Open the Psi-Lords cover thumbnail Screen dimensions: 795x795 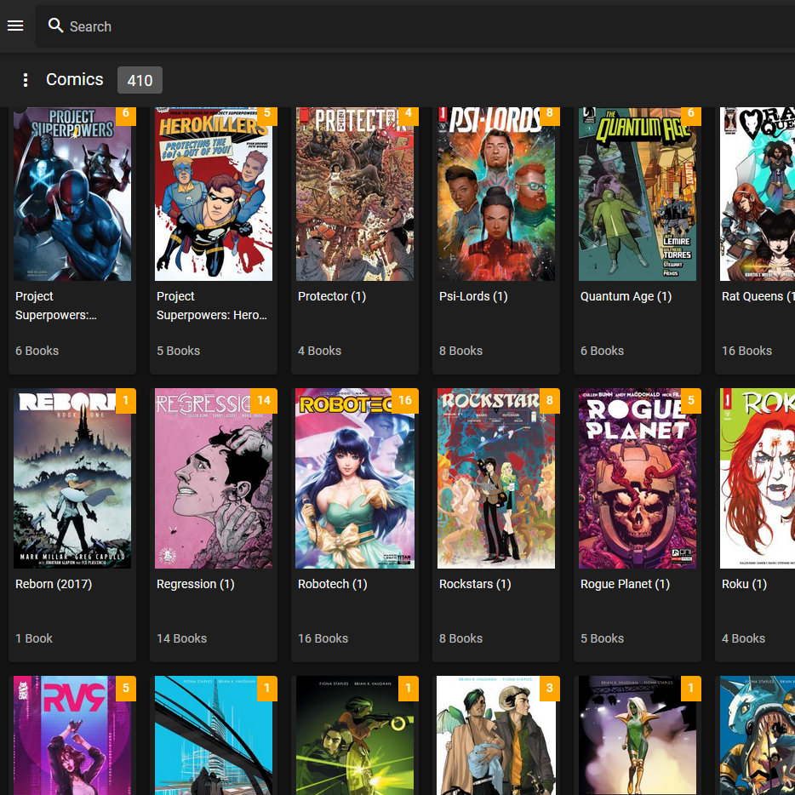495,196
